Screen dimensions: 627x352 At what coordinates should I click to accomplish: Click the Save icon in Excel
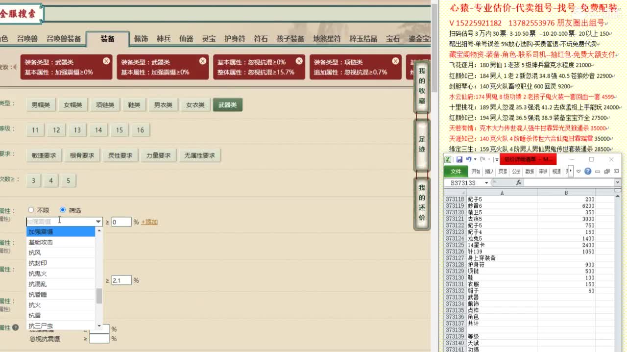(459, 160)
